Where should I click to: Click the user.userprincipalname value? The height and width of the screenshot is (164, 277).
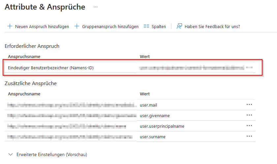(x=162, y=126)
